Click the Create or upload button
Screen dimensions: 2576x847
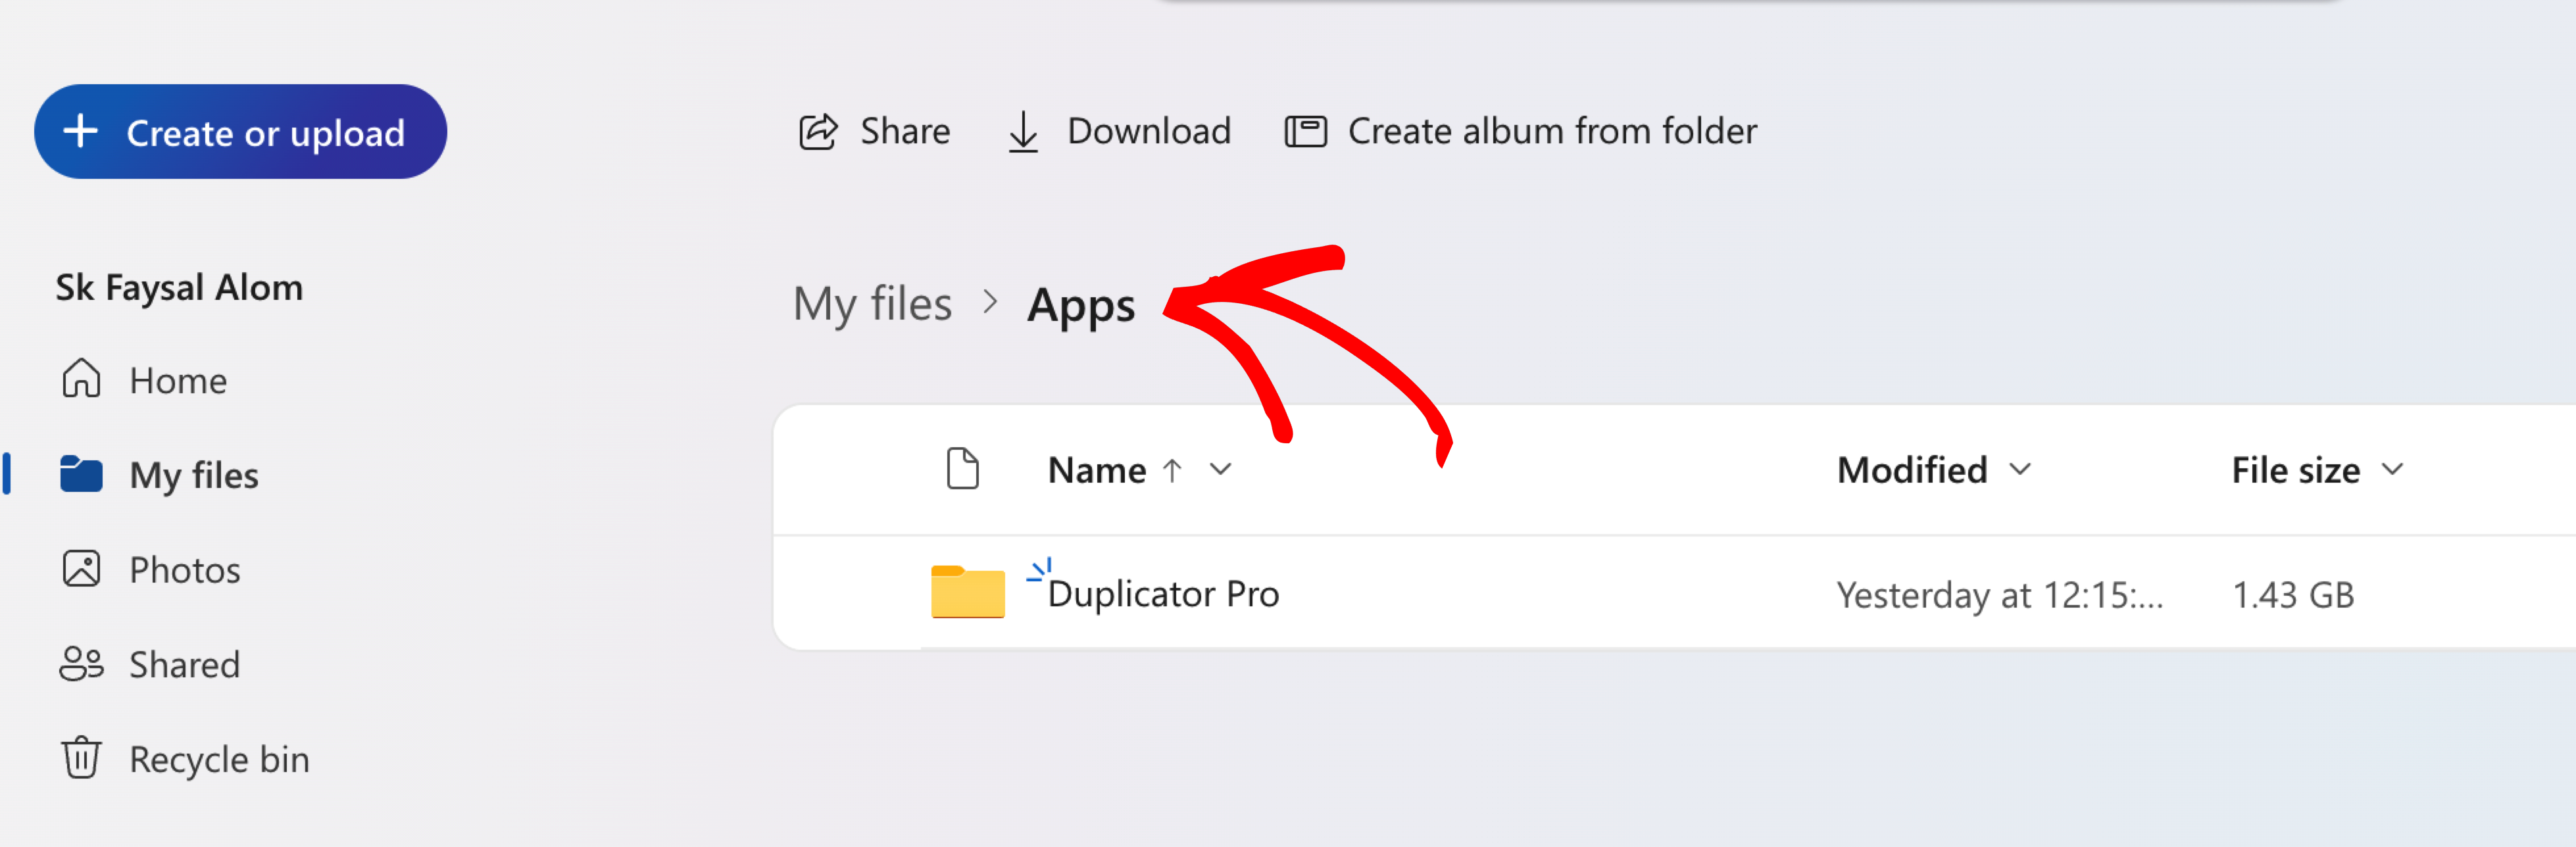240,132
